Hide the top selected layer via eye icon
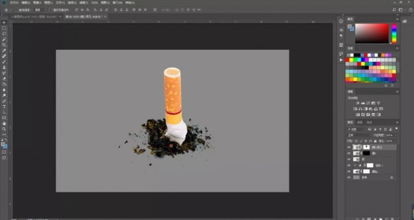 click(x=349, y=147)
